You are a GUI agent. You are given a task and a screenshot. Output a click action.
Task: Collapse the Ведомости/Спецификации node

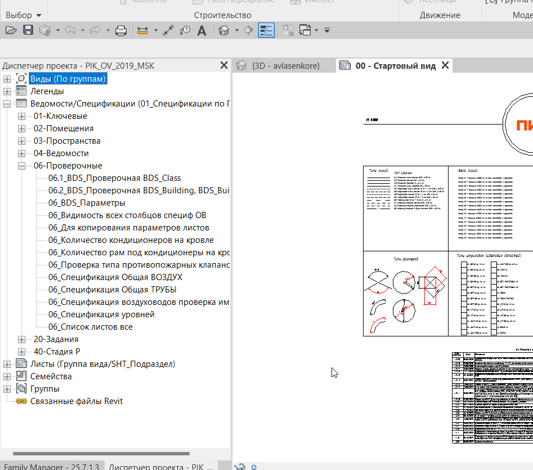pyautogui.click(x=7, y=104)
